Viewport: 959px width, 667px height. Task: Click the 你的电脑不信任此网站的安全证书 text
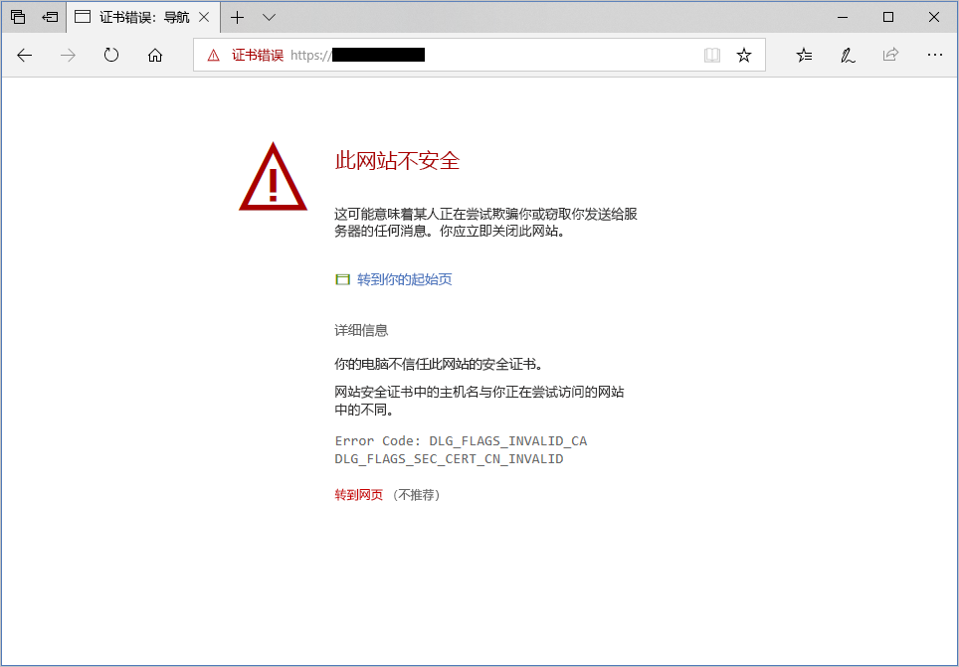[x=439, y=365]
